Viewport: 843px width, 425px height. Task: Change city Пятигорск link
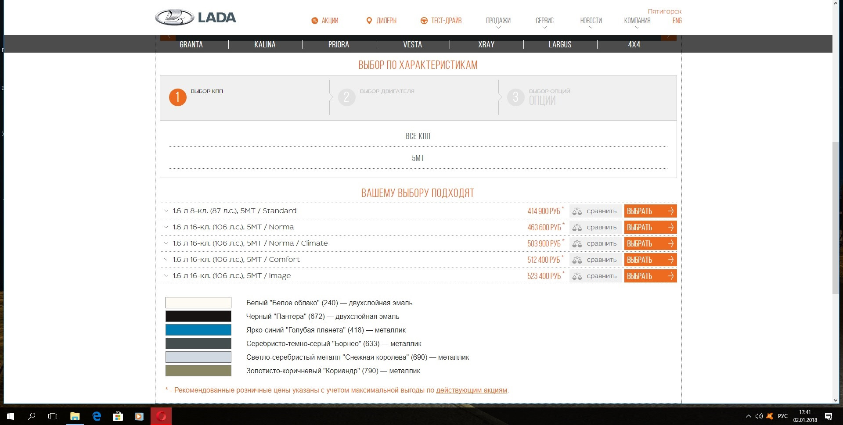coord(665,11)
